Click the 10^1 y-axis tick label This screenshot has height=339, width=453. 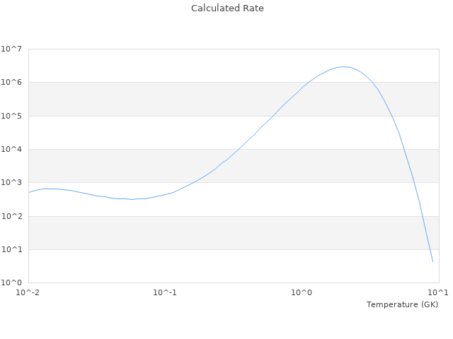pos(11,249)
